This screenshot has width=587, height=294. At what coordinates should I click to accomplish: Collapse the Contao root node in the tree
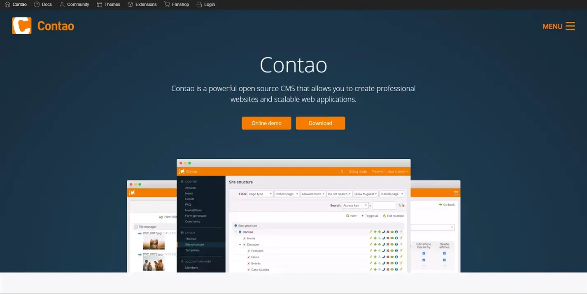pyautogui.click(x=236, y=232)
